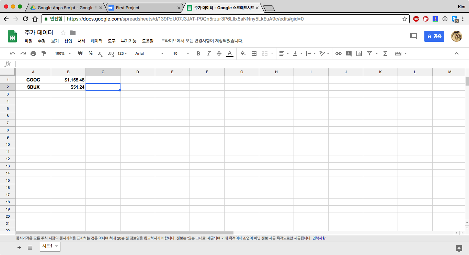Open the cell borders tool
Image resolution: width=469 pixels, height=255 pixels.
(254, 53)
